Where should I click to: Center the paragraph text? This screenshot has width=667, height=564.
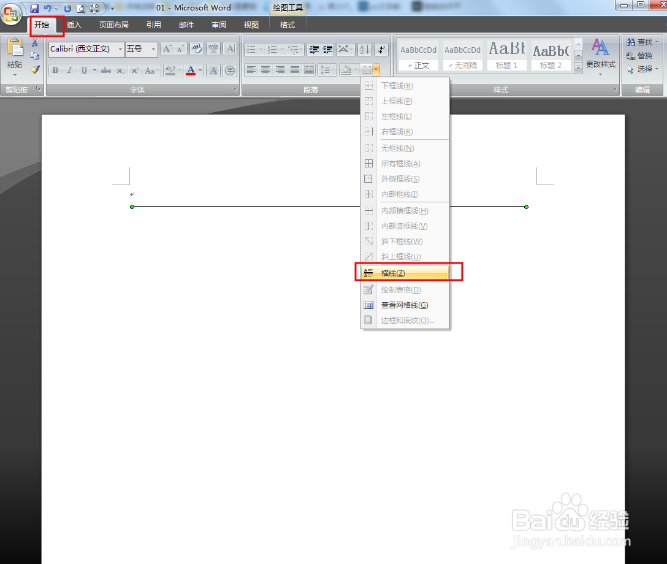coord(265,70)
